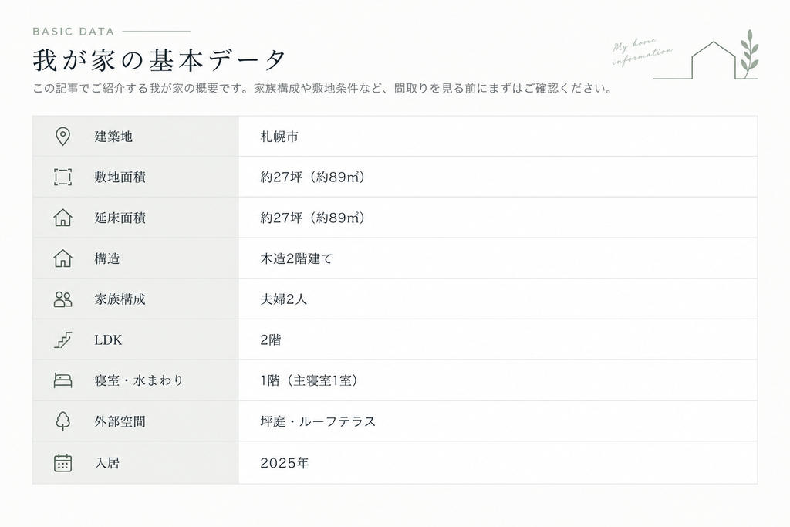790x527 pixels.
Task: Select the 木造2階建て value
Action: click(x=296, y=259)
